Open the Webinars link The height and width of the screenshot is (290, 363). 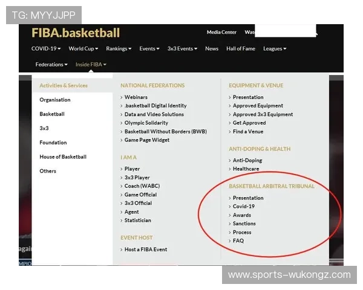136,97
